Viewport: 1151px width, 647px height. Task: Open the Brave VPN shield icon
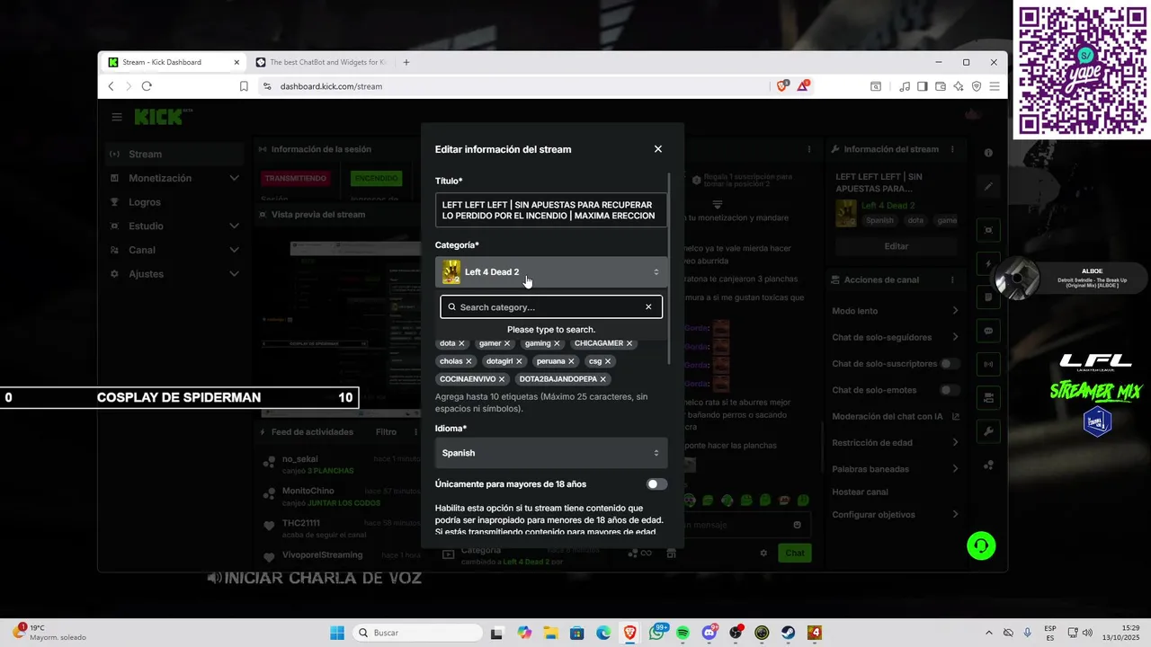(977, 86)
